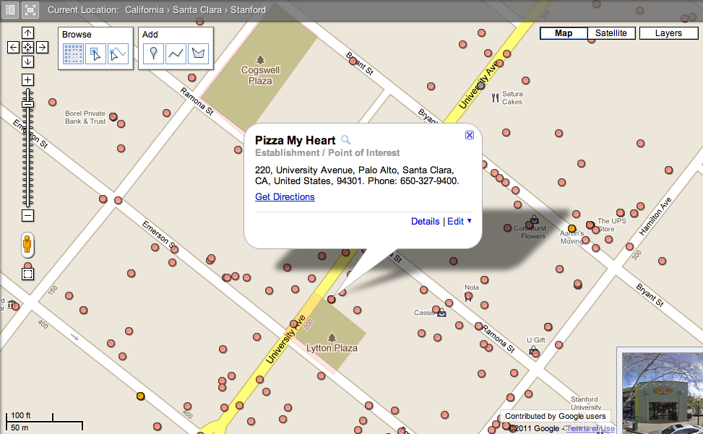Screen dimensions: 703x434
Task: Select the Browse all features dotted grid icon
Action: [x=73, y=54]
